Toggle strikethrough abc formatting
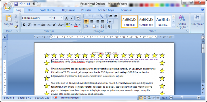This screenshot has height=102, width=207. coord(43,25)
